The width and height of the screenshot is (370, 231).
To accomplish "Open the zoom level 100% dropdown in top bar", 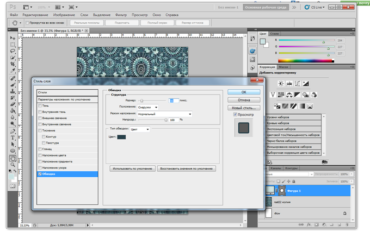I will [x=44, y=7].
